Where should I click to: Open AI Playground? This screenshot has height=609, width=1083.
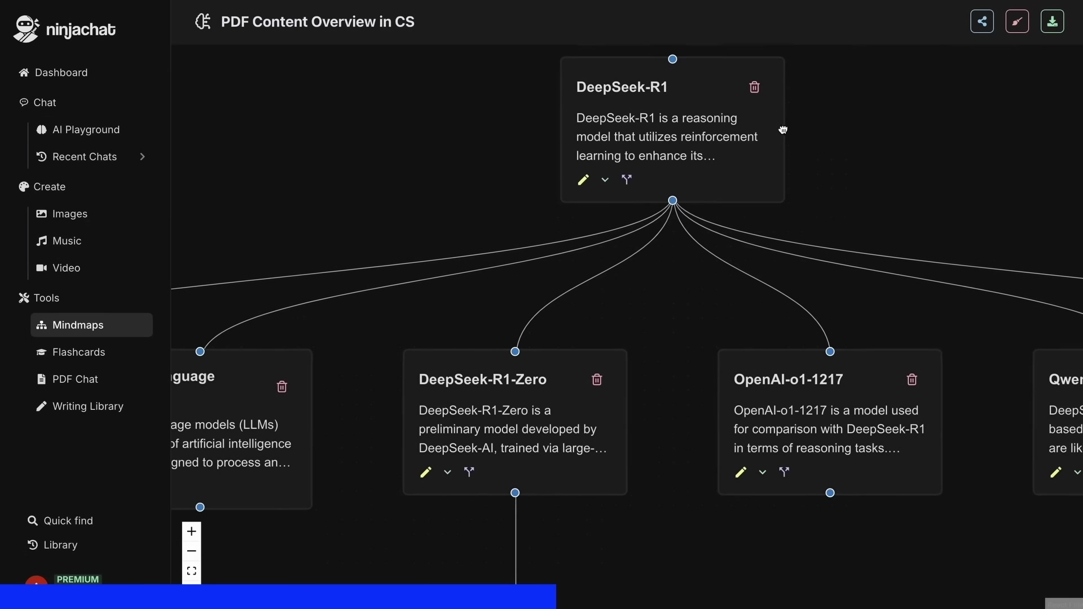coord(78,130)
